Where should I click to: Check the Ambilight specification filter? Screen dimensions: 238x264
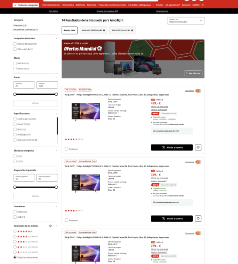coord(15,135)
